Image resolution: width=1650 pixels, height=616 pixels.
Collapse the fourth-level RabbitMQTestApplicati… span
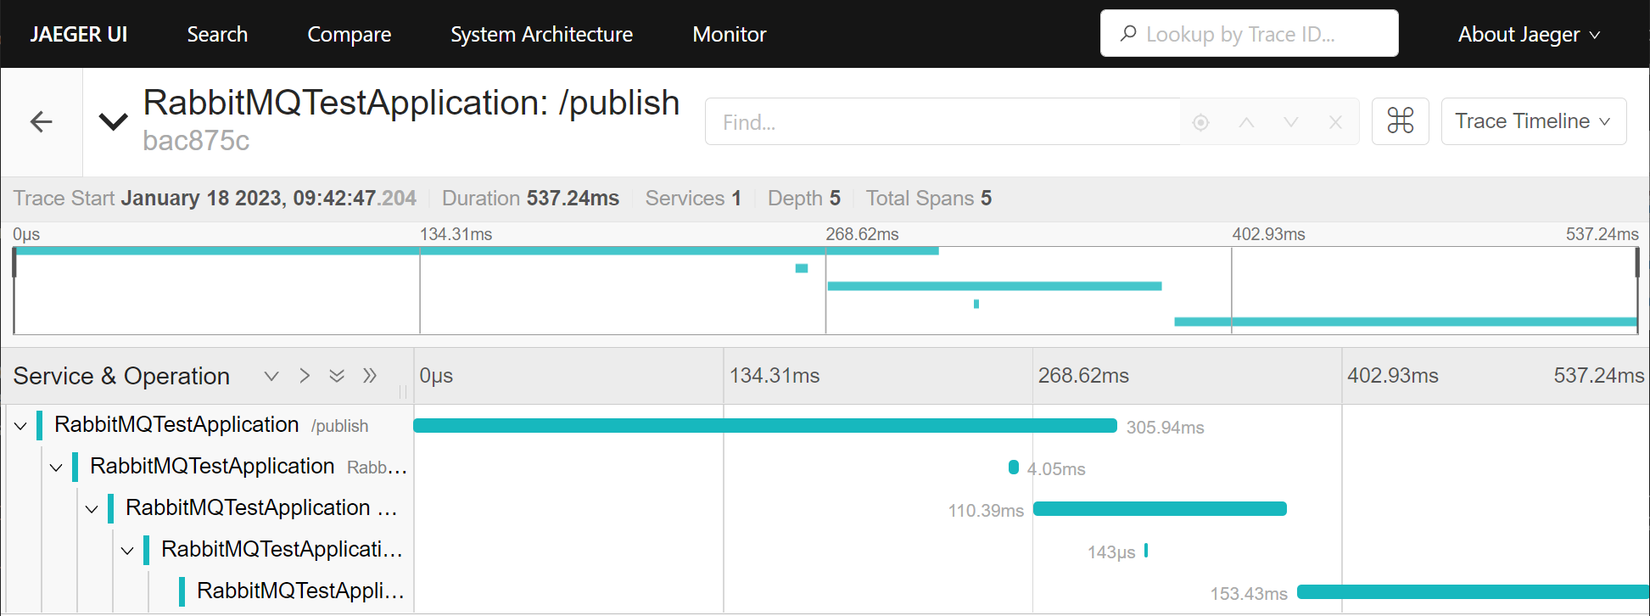127,550
